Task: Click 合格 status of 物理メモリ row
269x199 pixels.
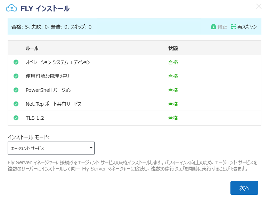Action: coord(173,76)
